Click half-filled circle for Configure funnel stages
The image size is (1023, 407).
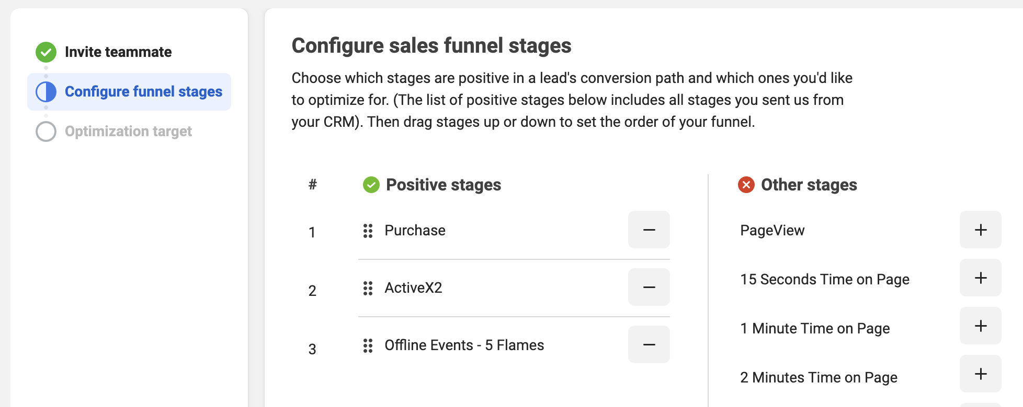(46, 92)
